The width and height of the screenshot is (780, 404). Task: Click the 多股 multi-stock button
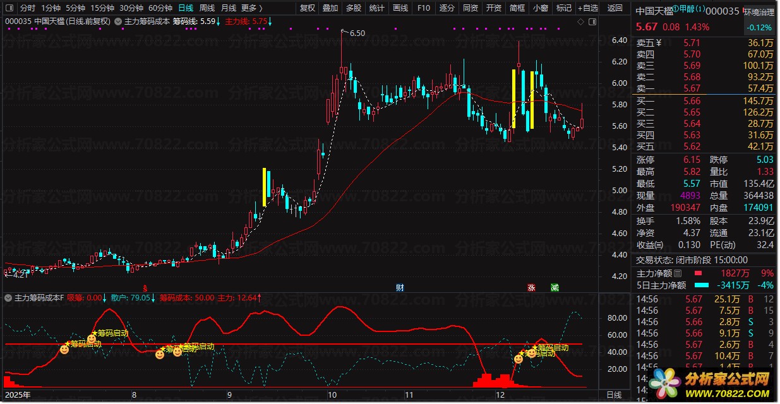[x=354, y=8]
